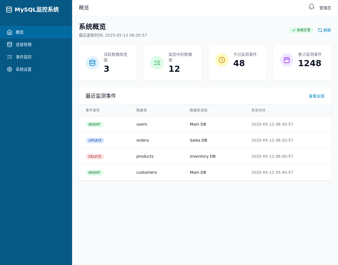Click the yellow clock icon on 今日监测事件 card

click(x=222, y=60)
